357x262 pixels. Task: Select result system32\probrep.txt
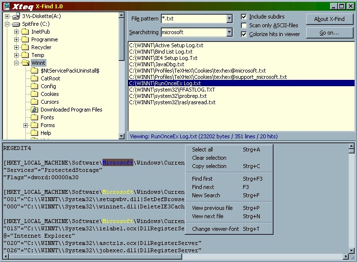tap(241, 96)
